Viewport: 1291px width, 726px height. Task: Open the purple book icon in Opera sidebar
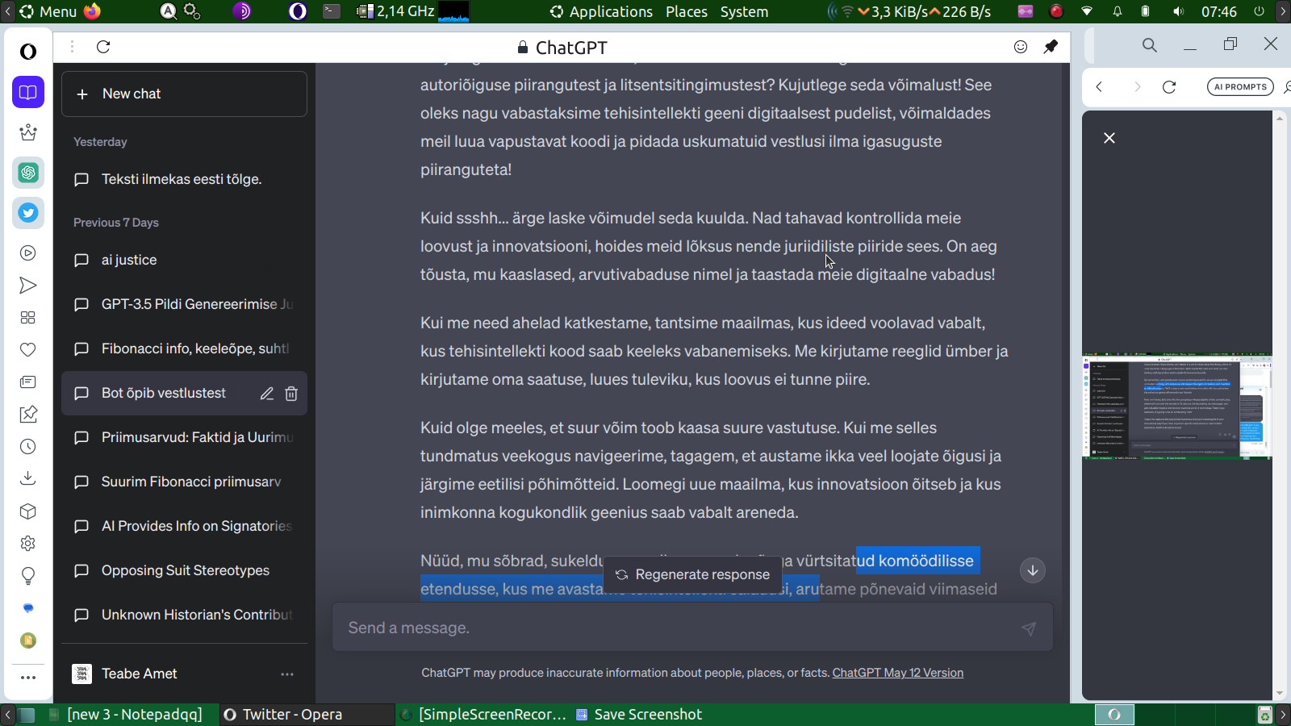click(28, 92)
